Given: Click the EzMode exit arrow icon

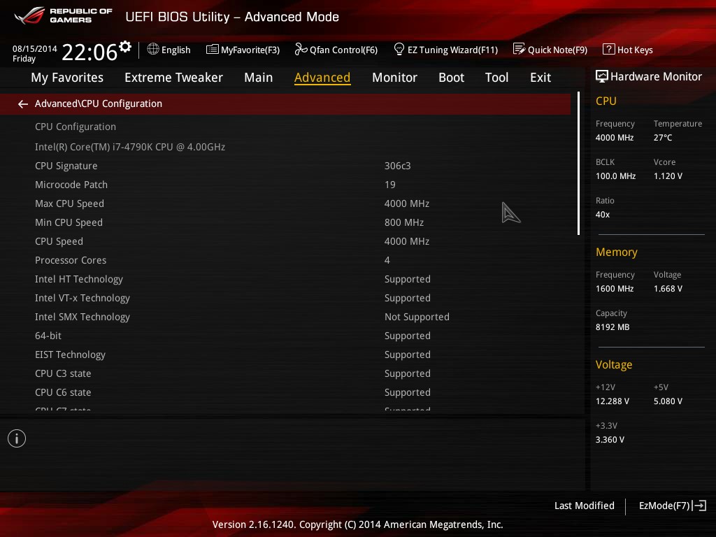Looking at the screenshot, I should (699, 506).
